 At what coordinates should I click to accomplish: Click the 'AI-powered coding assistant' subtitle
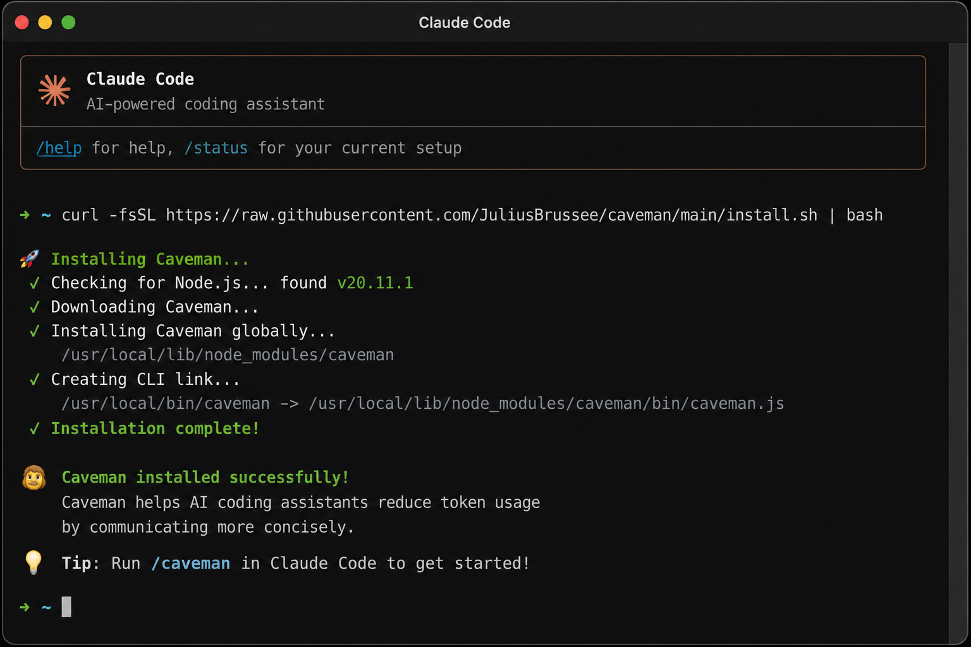click(x=205, y=104)
